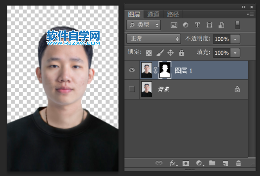Click the 图层 1 layer name
This screenshot has width=260, height=176.
pos(183,71)
